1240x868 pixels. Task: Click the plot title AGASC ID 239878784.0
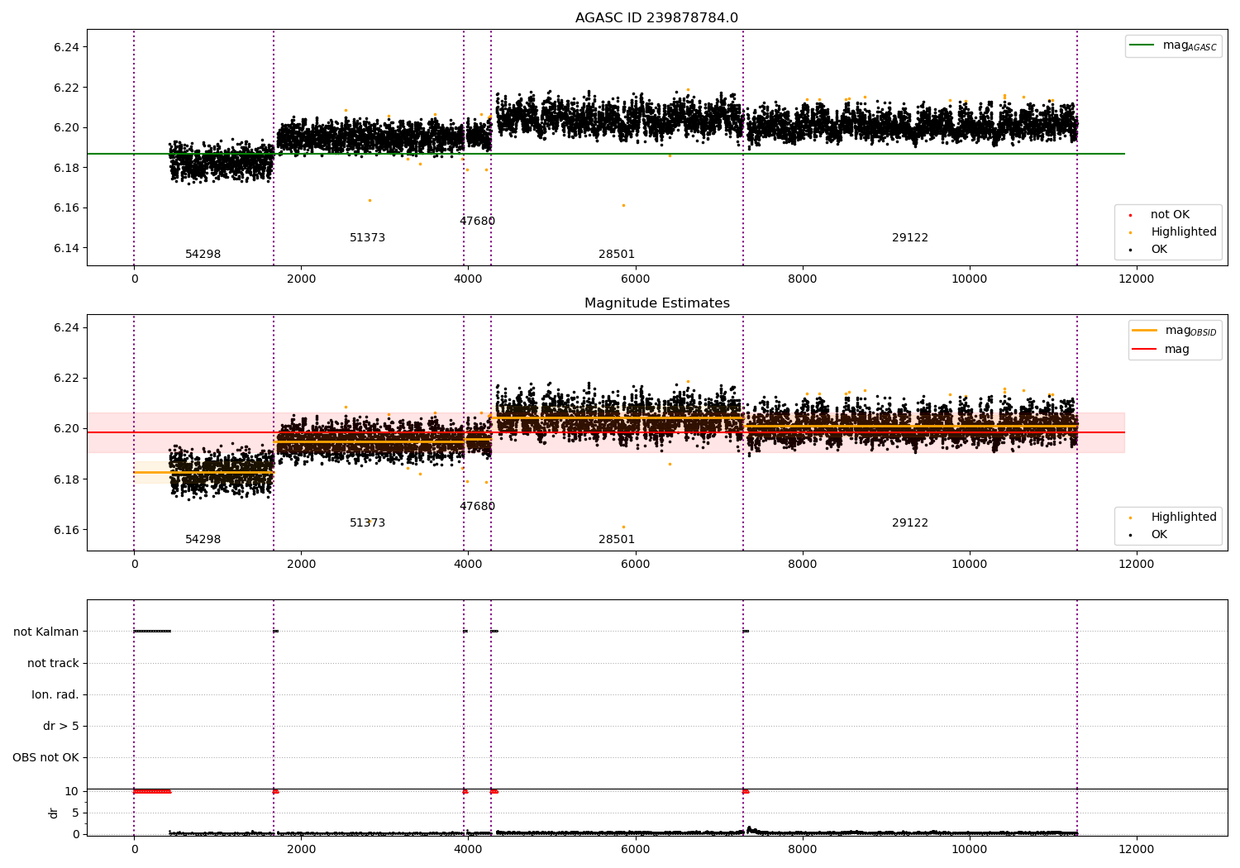click(656, 18)
